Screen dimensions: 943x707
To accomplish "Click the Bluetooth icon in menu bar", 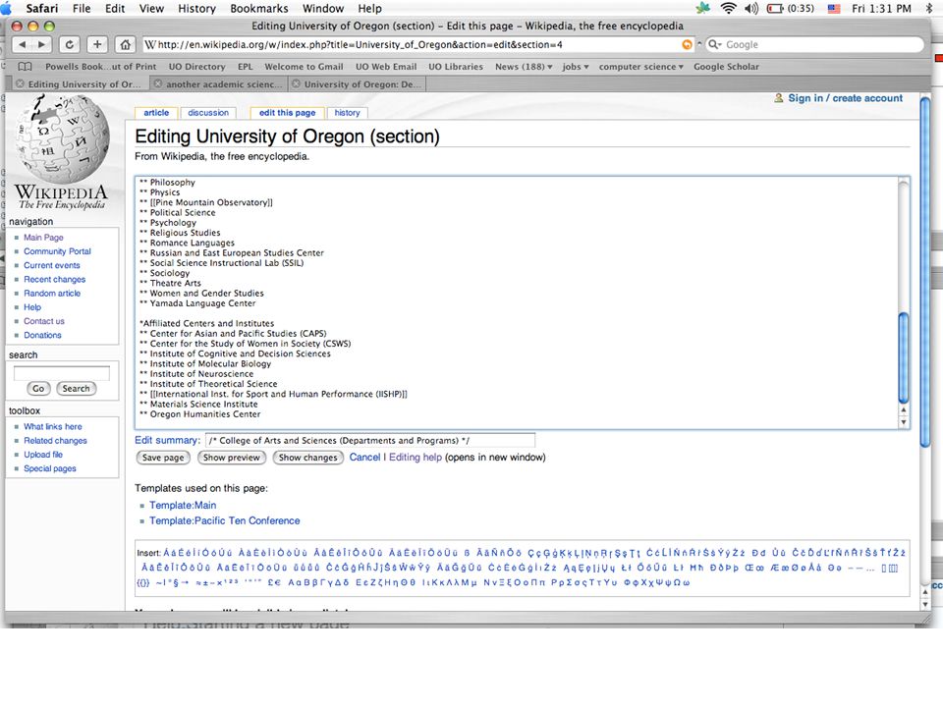I will pos(929,9).
